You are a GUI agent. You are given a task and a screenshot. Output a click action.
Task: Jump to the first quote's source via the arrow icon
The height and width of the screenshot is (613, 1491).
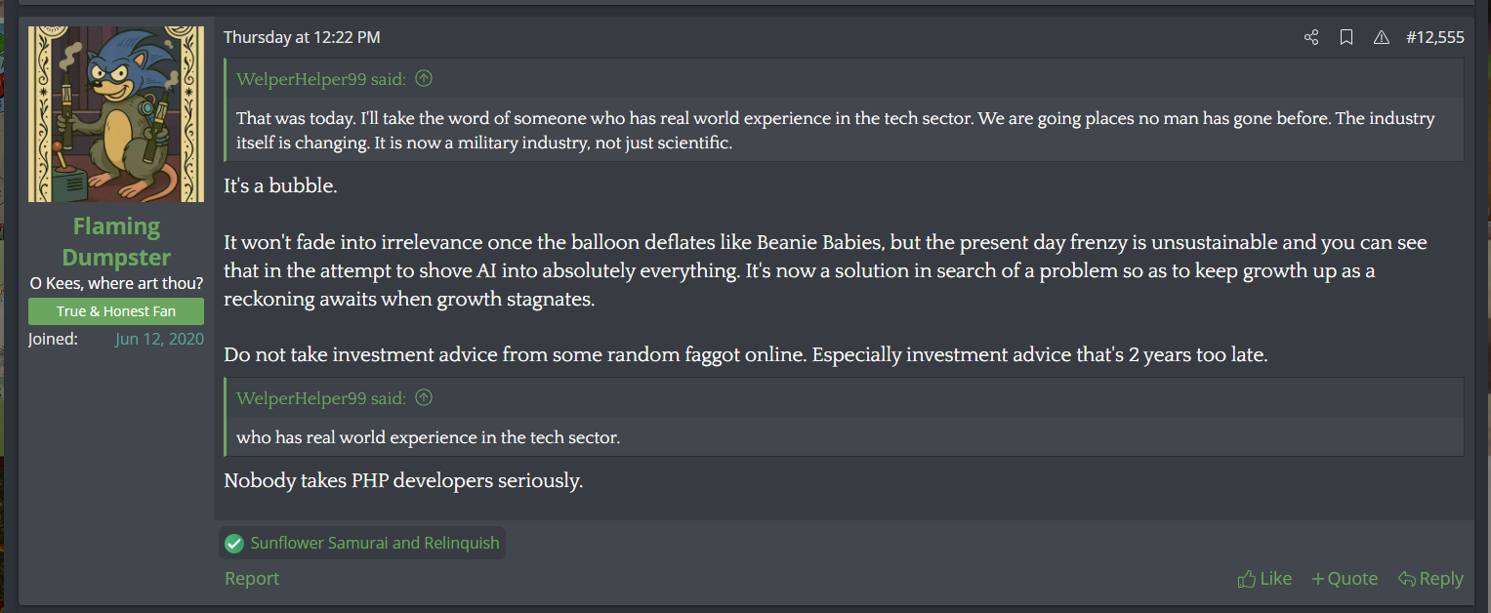pos(424,79)
